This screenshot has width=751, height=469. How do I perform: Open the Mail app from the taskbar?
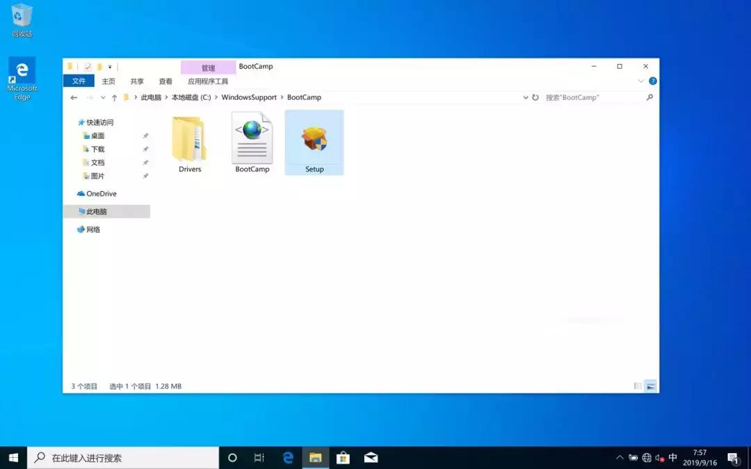(371, 457)
